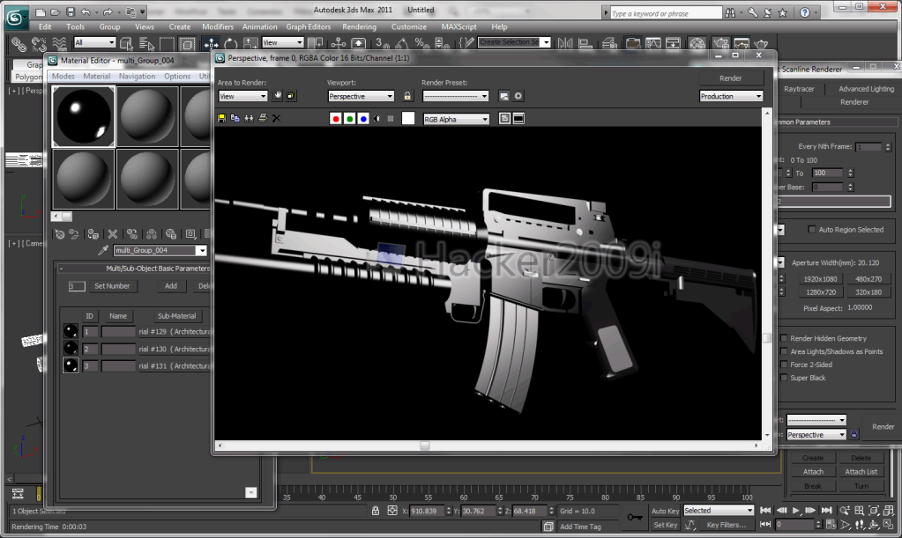This screenshot has height=538, width=902.
Task: Click Save File icon in quick access toolbar
Action: click(x=71, y=11)
